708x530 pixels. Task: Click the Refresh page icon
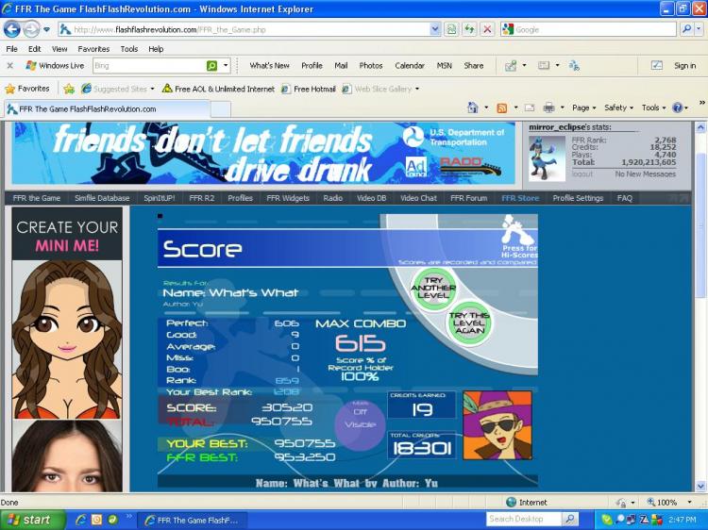[469, 30]
